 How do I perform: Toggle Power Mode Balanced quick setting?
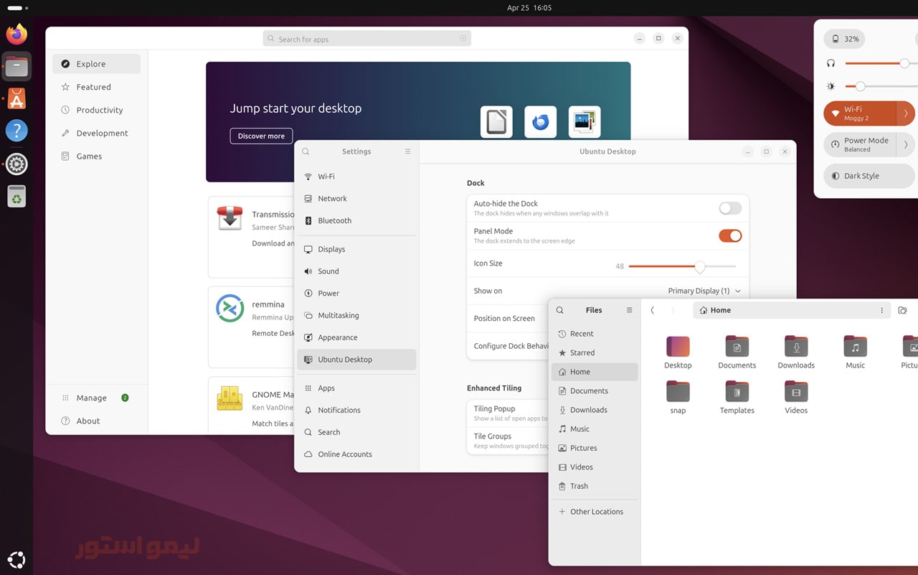[860, 144]
